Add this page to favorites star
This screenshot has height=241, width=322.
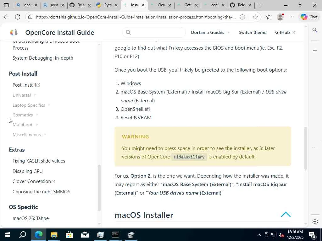[x=255, y=17]
